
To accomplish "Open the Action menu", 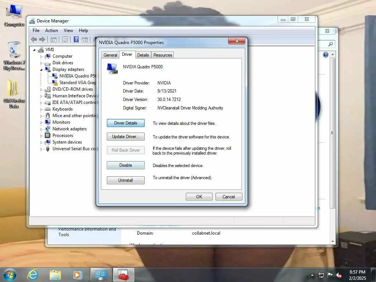I will click(x=51, y=30).
